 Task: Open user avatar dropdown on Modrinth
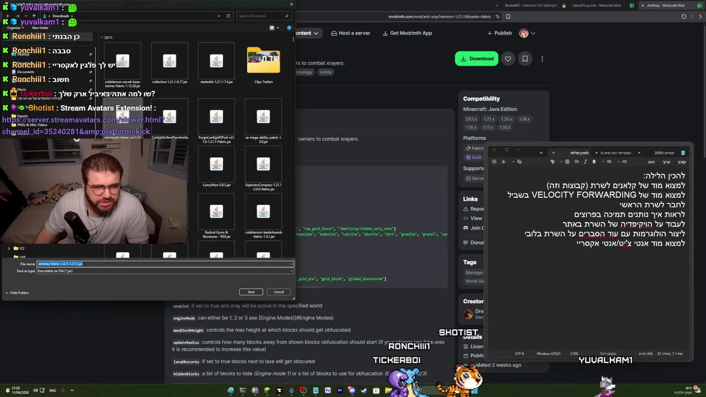point(527,33)
